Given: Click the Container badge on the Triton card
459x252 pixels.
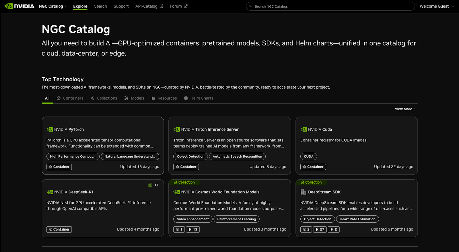Looking at the screenshot, I should [186, 167].
